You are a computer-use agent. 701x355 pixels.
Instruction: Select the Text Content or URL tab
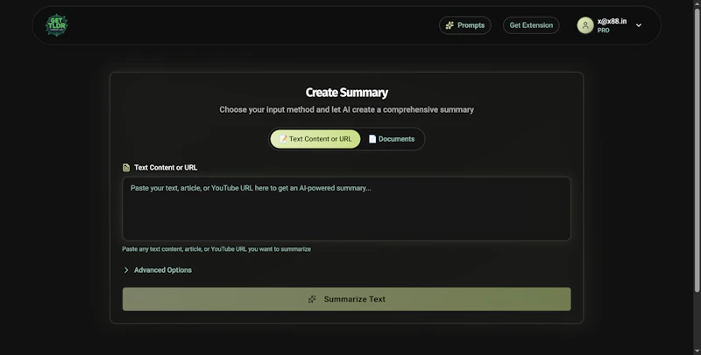tap(315, 139)
